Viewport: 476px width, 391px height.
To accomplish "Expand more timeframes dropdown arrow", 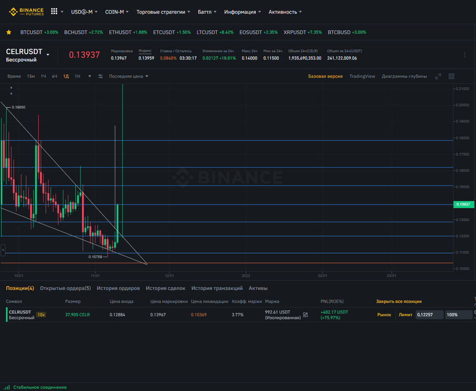I will pyautogui.click(x=90, y=76).
